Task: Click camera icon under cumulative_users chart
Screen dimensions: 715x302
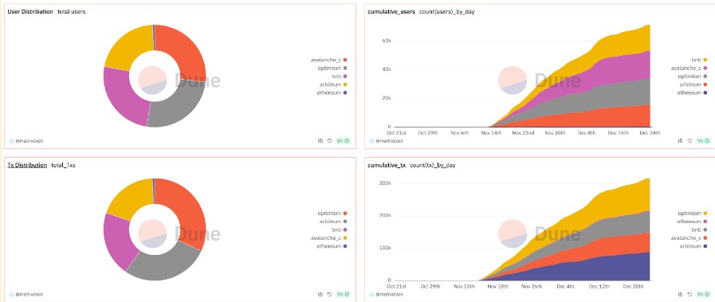Action: pos(681,141)
